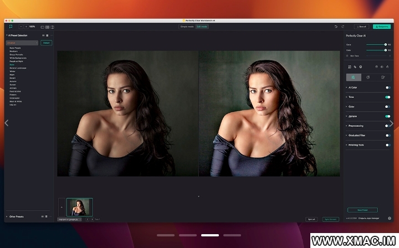399x248 pixels.
Task: Open help question mark icon
Action: [390, 218]
